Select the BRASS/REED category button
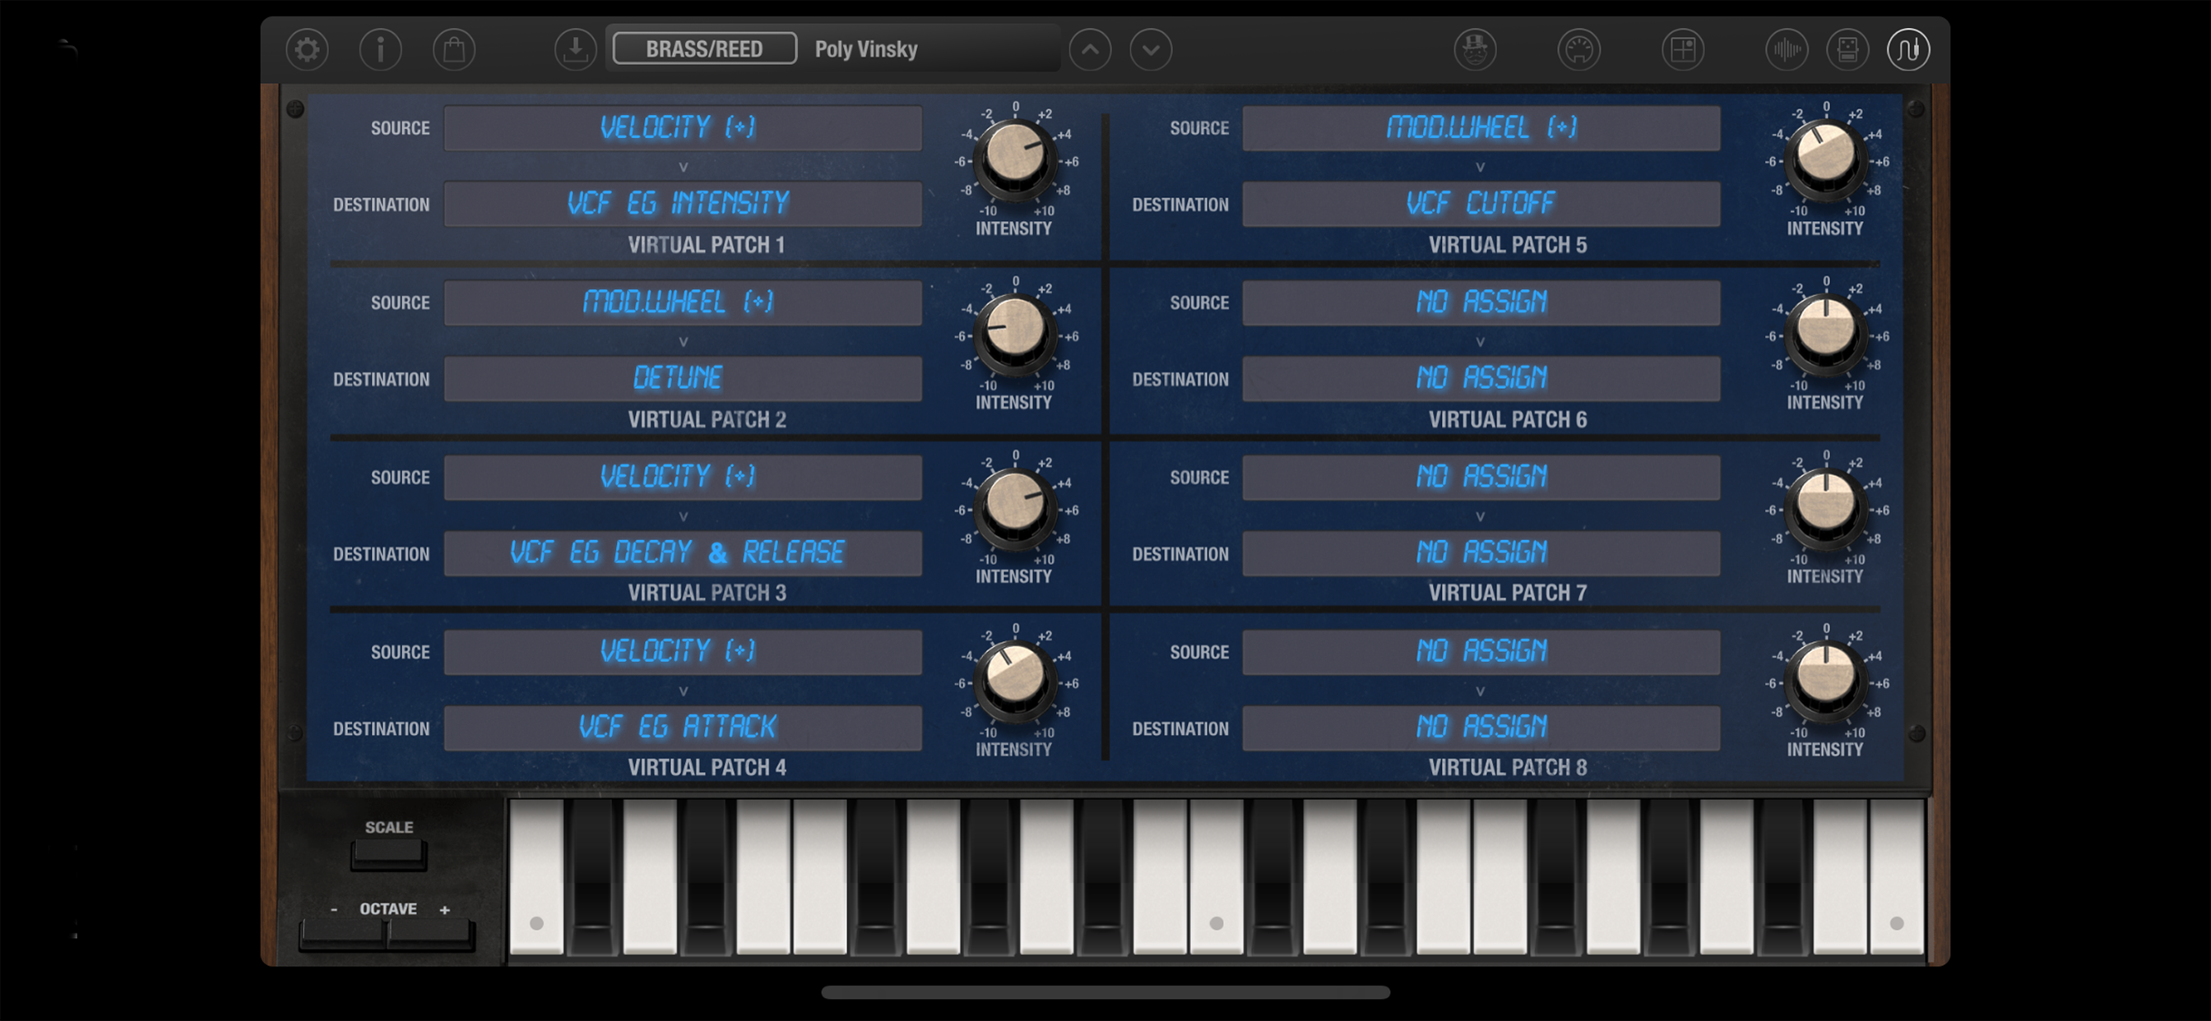The width and height of the screenshot is (2211, 1021). tap(704, 49)
